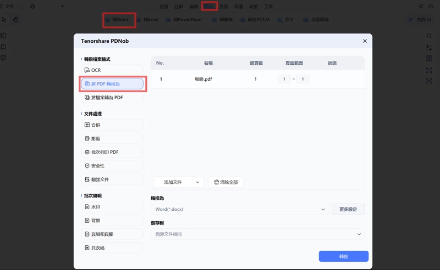
Task: Select the OCR option in the dialog sidebar
Action: point(112,70)
